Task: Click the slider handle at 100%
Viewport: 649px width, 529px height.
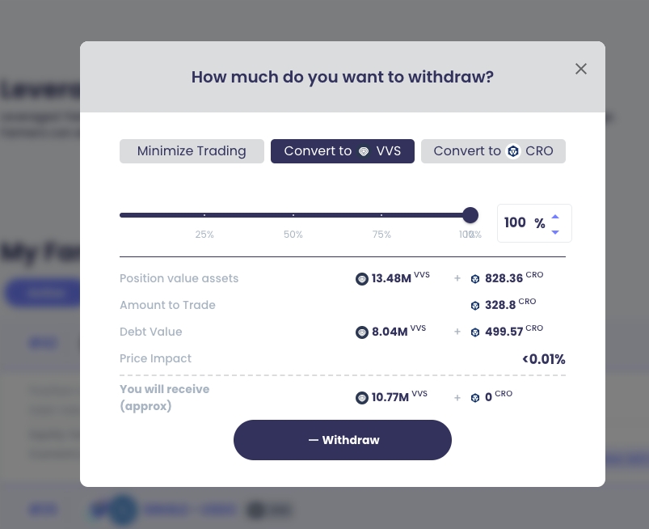Action: pyautogui.click(x=470, y=215)
